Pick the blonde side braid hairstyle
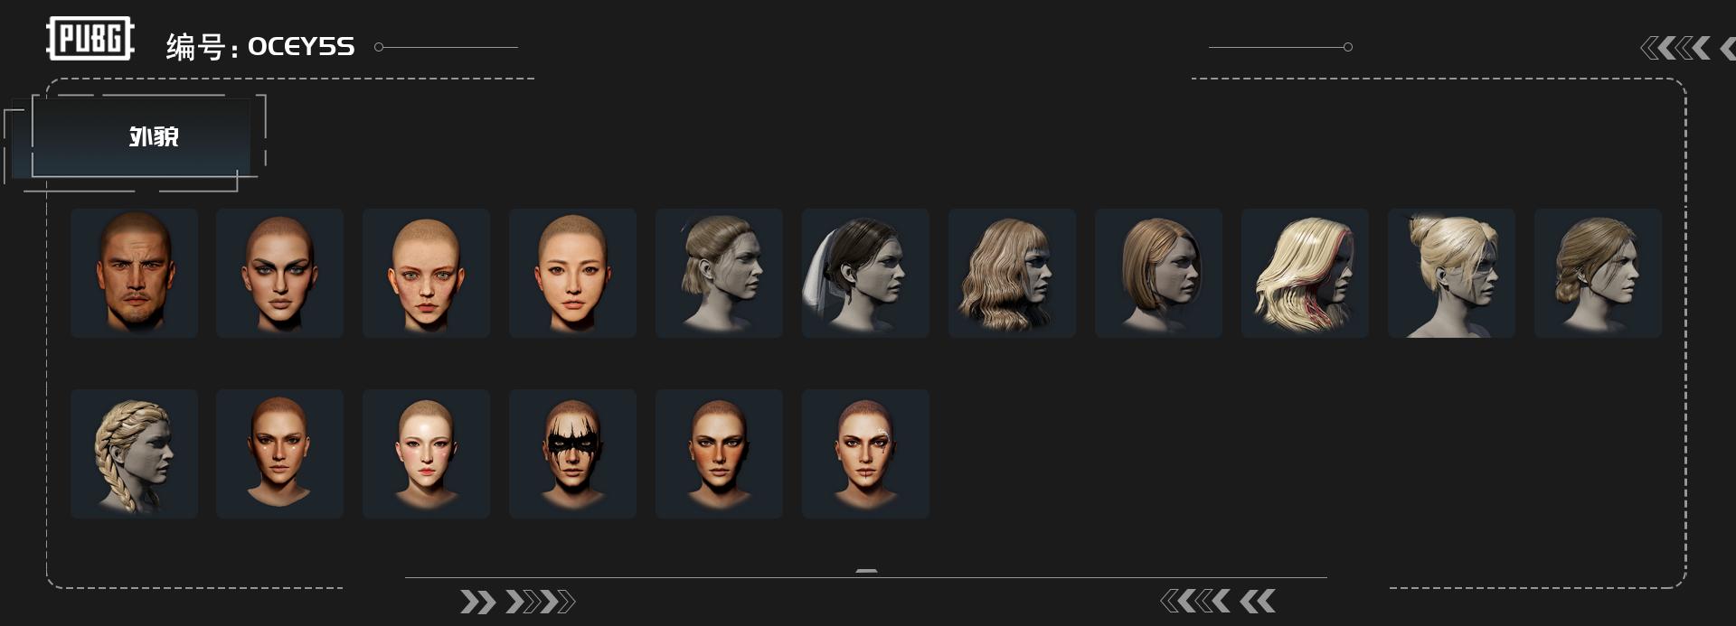Image resolution: width=1736 pixels, height=626 pixels. (134, 453)
